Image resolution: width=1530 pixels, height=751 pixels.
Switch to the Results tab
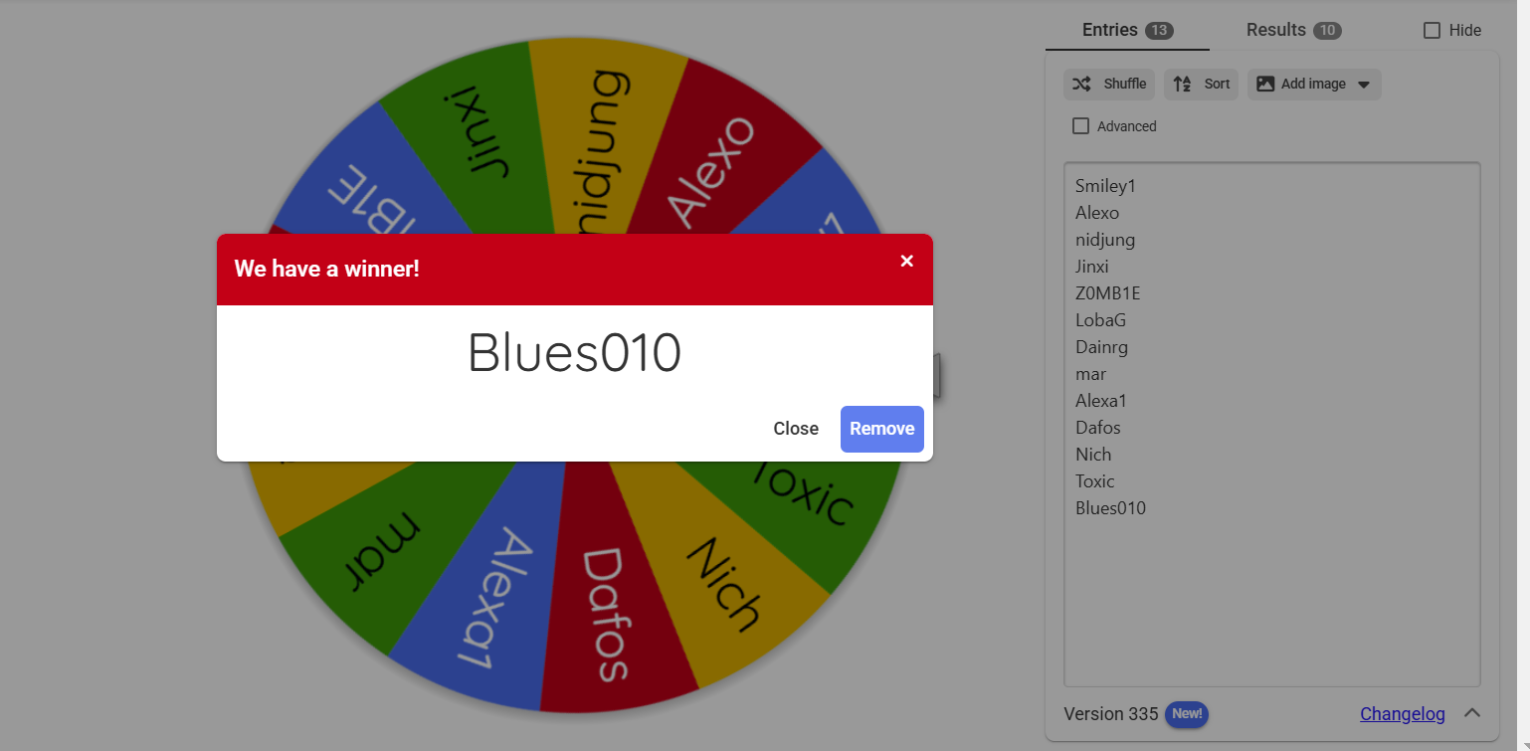pyautogui.click(x=1275, y=30)
